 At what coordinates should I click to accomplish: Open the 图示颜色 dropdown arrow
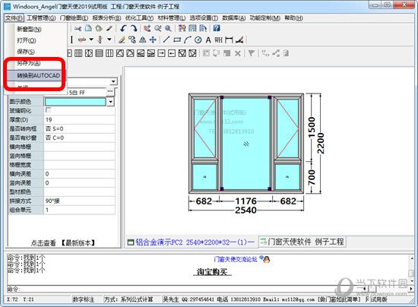110,102
